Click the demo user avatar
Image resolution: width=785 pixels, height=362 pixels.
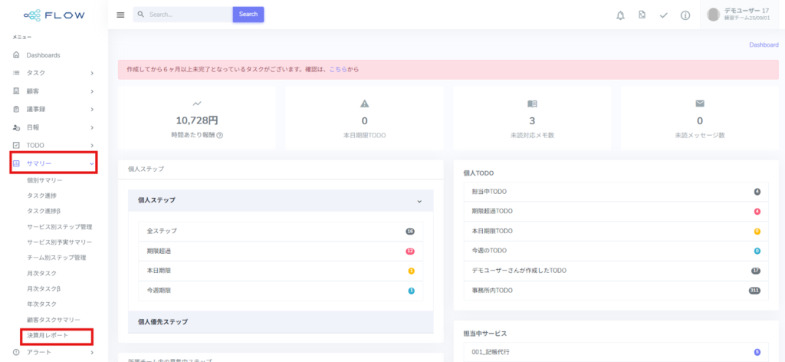713,15
